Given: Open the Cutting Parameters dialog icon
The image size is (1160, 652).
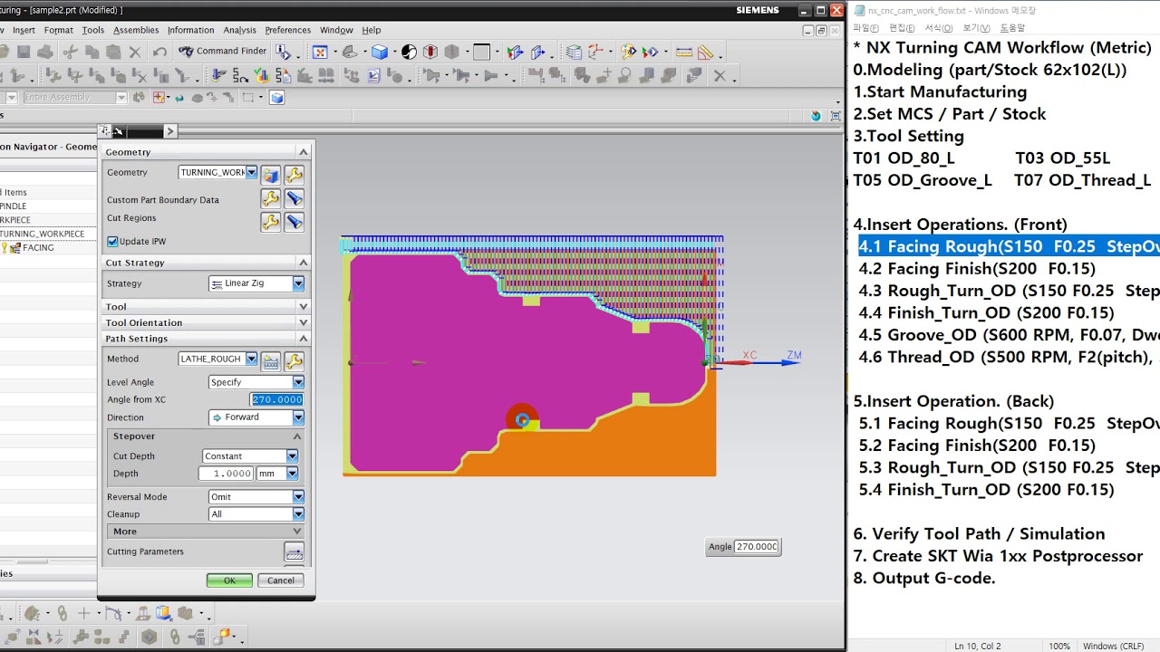Looking at the screenshot, I should coord(294,551).
